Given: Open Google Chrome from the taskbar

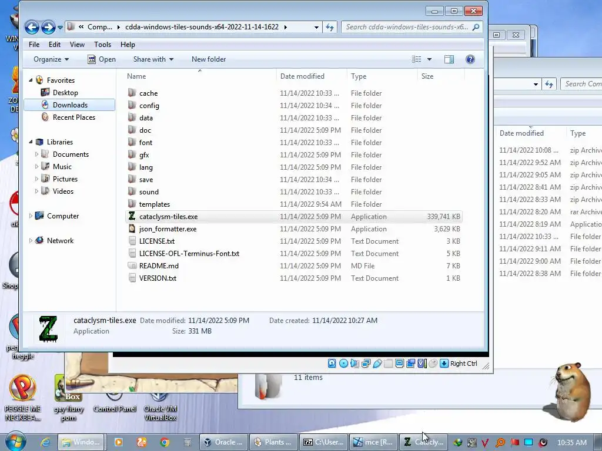Looking at the screenshot, I should click(165, 442).
